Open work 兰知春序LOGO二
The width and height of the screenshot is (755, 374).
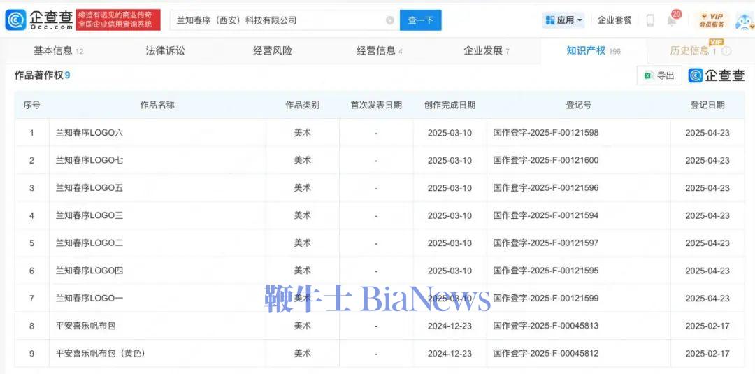[89, 243]
